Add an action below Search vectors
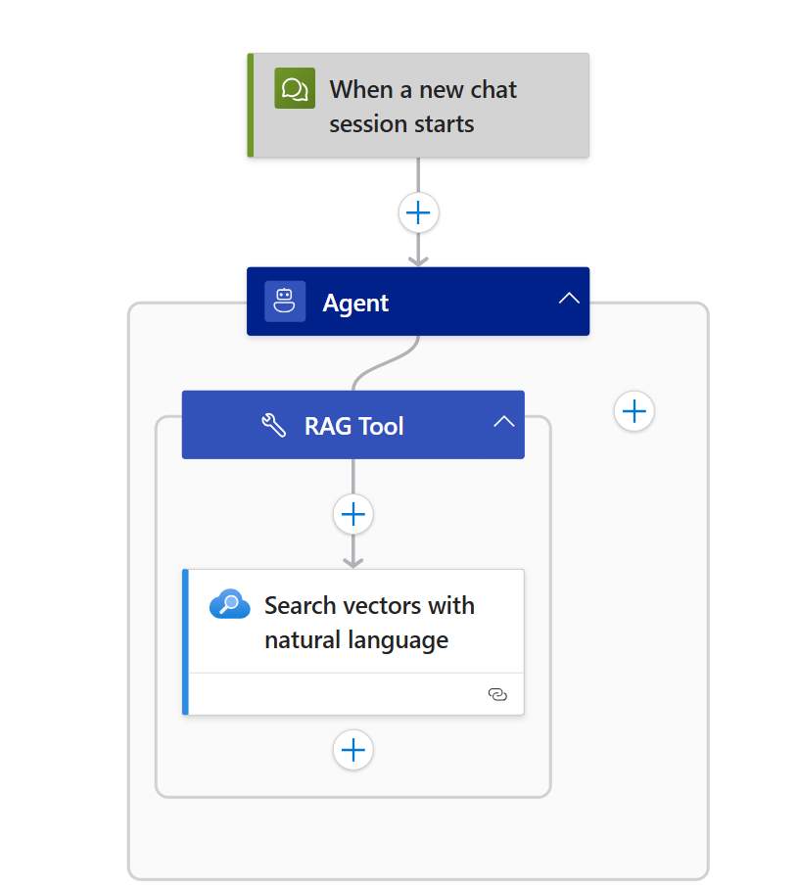The image size is (798, 891). click(x=352, y=750)
